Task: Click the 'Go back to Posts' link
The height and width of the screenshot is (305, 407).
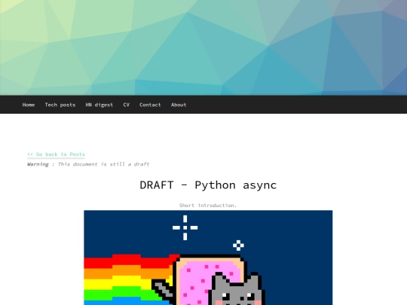Action: [56, 154]
